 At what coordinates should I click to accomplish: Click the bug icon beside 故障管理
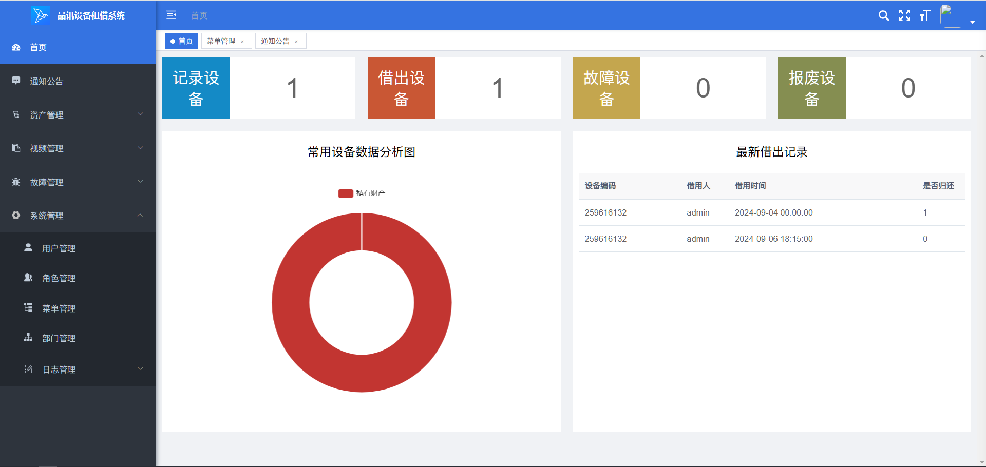coord(16,182)
